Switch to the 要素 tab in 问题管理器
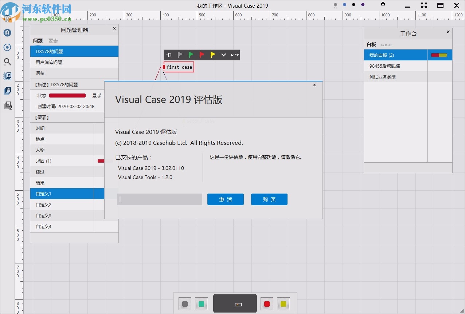 click(x=53, y=41)
